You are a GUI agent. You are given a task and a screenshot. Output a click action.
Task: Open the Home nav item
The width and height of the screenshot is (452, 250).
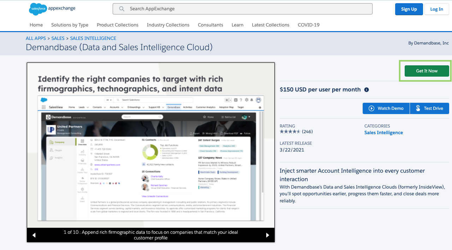point(36,25)
